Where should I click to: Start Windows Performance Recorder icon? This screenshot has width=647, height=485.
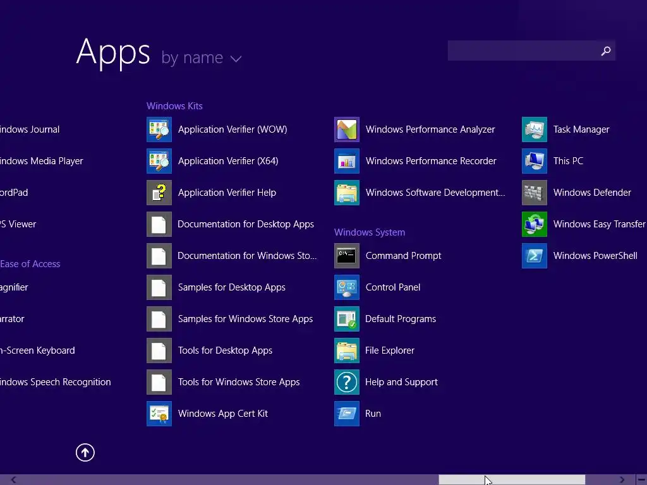pyautogui.click(x=347, y=161)
